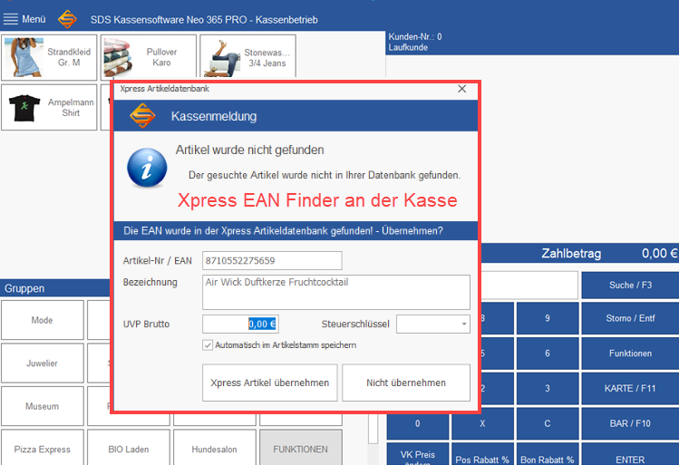Open the hamburger Menü icon
Screen dimensions: 679x465
[x=11, y=19]
